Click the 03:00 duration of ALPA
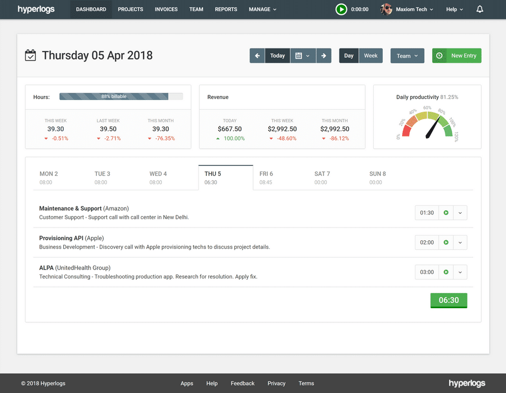506x393 pixels. [x=426, y=272]
